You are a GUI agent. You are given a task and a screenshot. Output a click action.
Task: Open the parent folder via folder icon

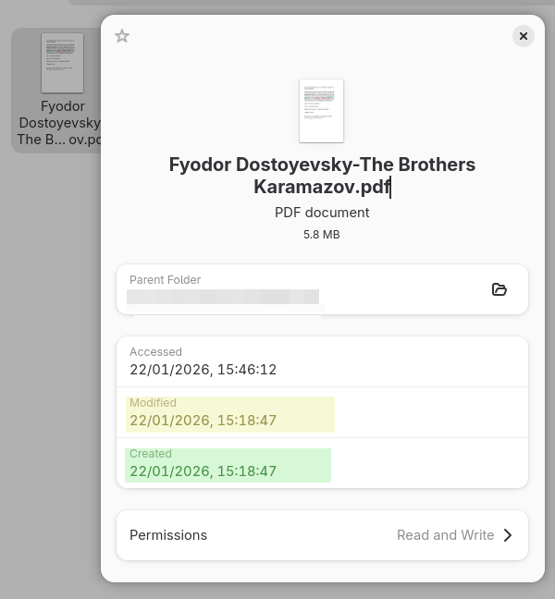pos(499,289)
